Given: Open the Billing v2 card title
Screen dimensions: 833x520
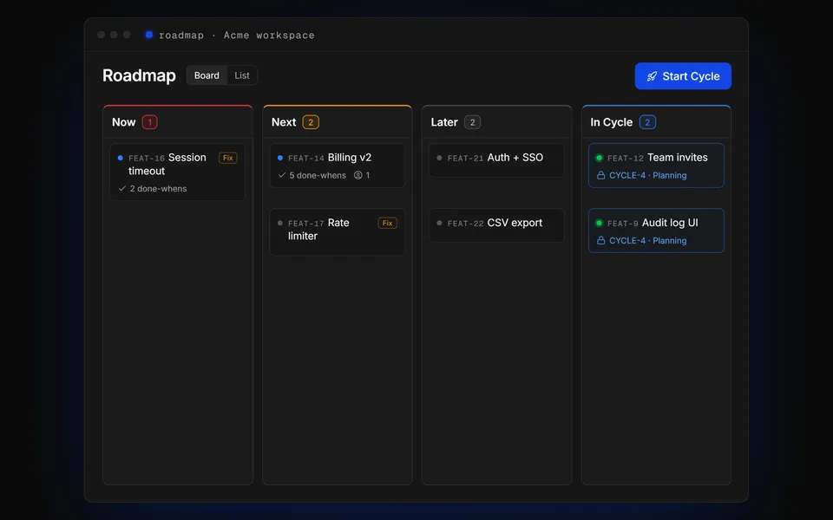Looking at the screenshot, I should click(350, 158).
